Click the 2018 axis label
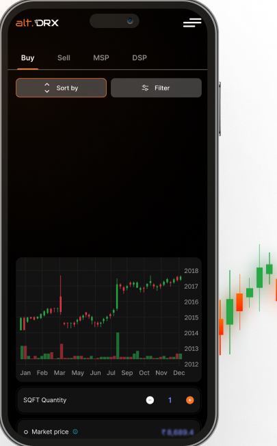Screen dimensions: 277x446 (191, 271)
